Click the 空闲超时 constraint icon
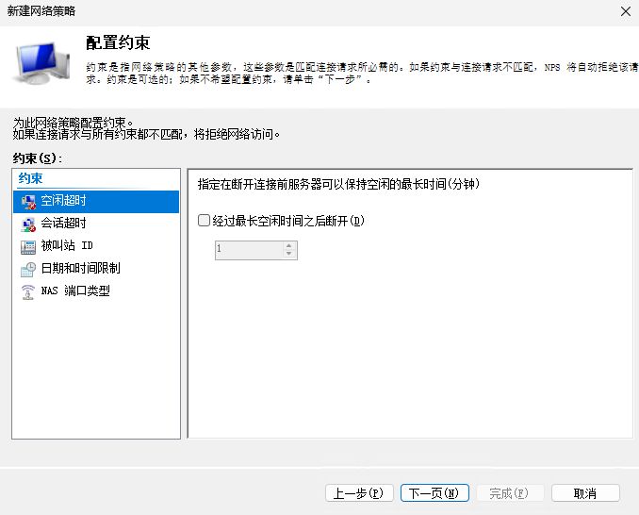 coord(27,201)
